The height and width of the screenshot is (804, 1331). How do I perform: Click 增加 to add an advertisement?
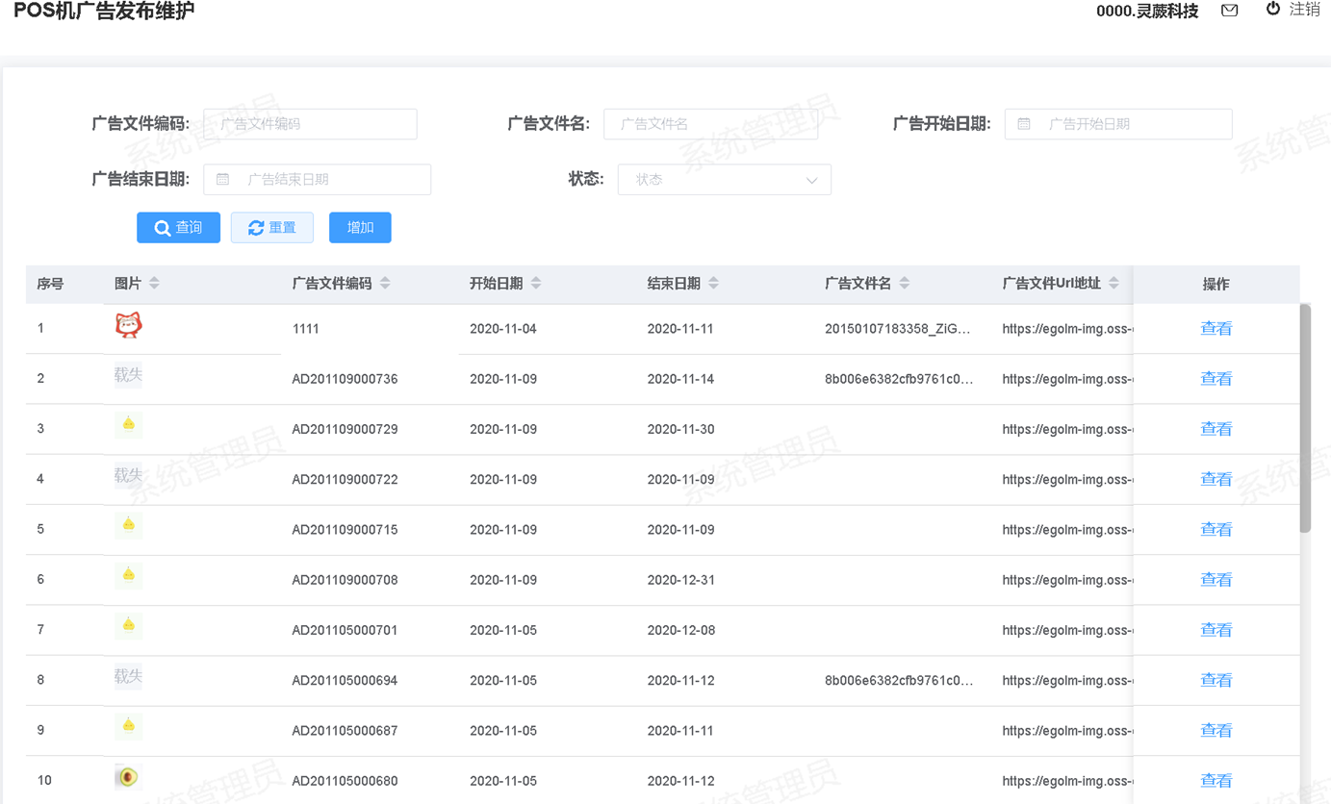(x=360, y=228)
